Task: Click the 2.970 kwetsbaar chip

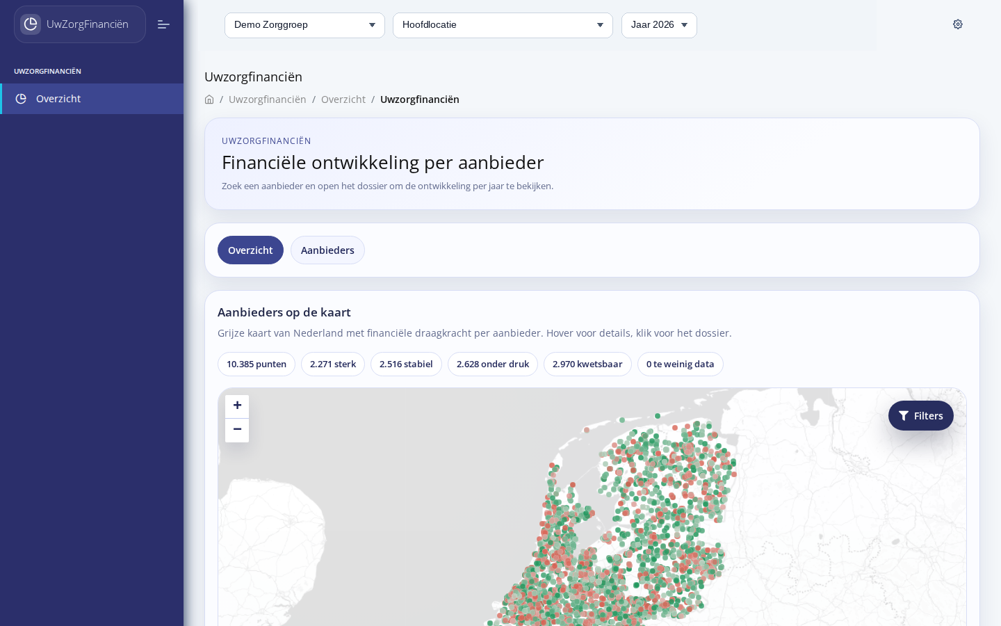Action: pyautogui.click(x=587, y=364)
